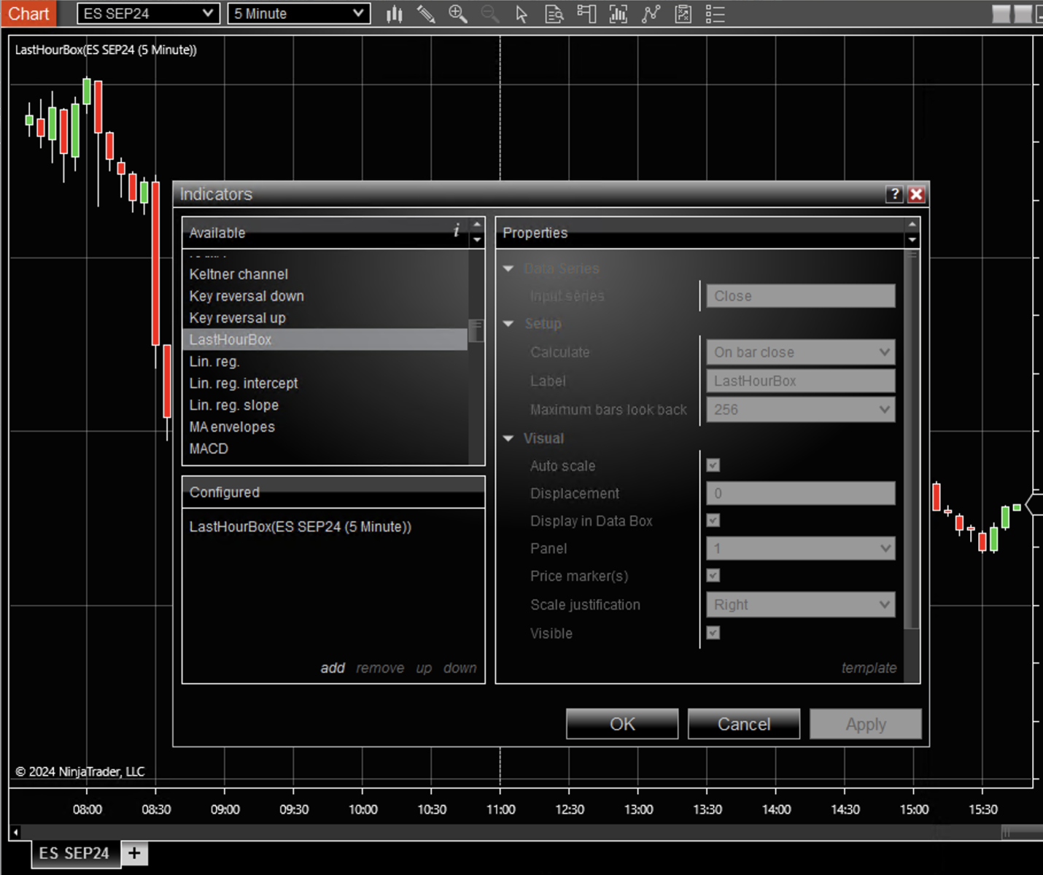
Task: Open the Panel dropdown
Action: 800,548
